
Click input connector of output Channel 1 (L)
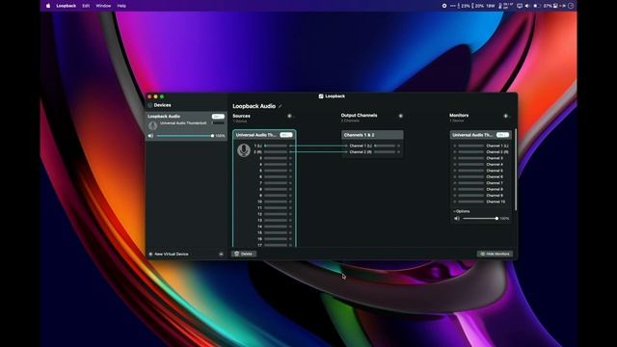346,146
